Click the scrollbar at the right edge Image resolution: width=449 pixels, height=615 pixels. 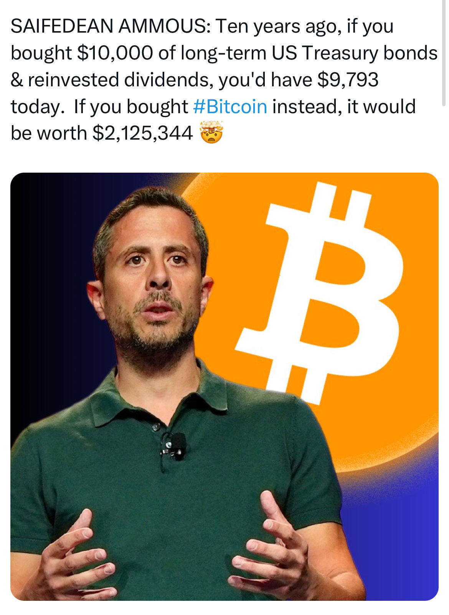[444, 53]
